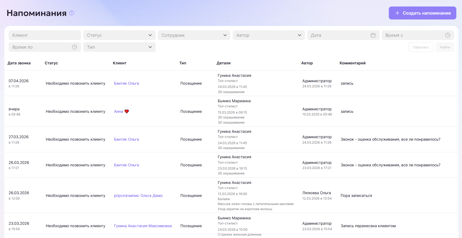Focus the Клиент filter input field
Image resolution: width=462 pixels, height=238 pixels.
(x=45, y=35)
